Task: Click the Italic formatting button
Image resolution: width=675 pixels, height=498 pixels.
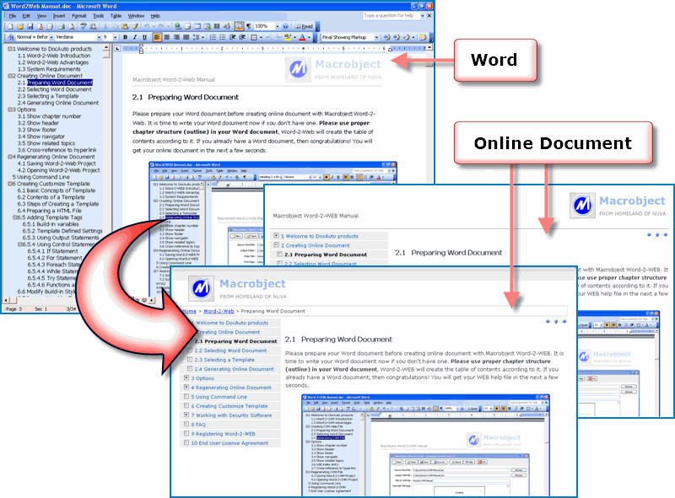Action: [134, 37]
